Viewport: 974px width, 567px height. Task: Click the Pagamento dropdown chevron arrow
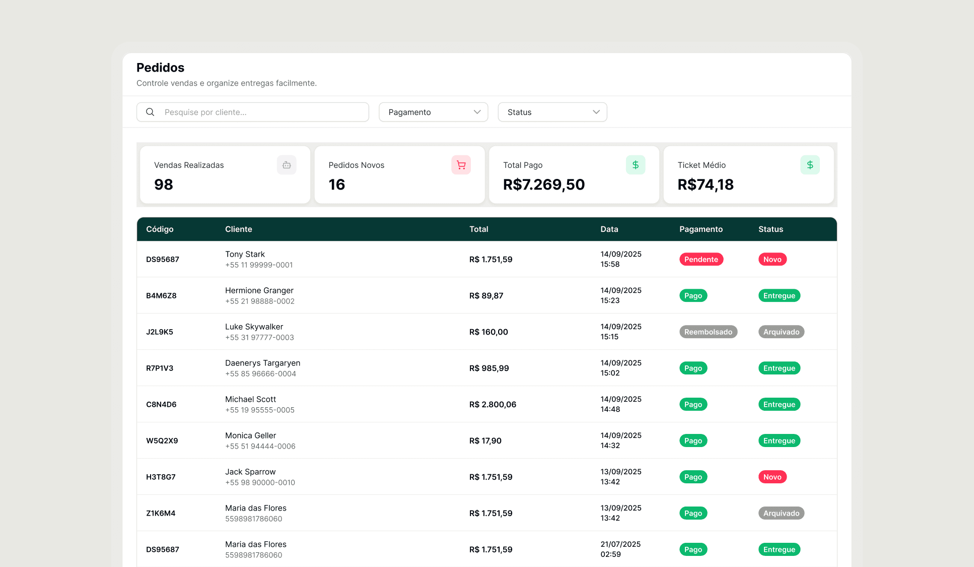[477, 112]
